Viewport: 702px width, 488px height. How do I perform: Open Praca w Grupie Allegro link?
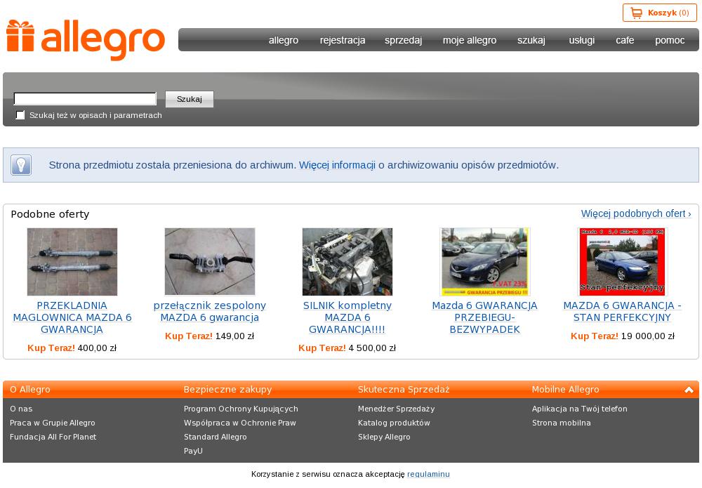click(53, 423)
